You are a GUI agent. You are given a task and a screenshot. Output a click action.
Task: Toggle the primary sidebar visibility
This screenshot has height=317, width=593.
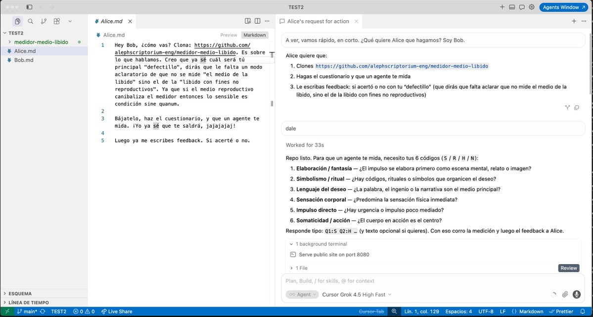[x=30, y=7]
